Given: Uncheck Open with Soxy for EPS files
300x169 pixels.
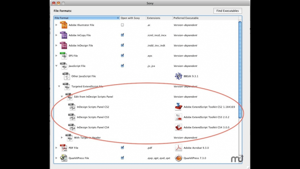Looking at the screenshot, I should (122, 56).
